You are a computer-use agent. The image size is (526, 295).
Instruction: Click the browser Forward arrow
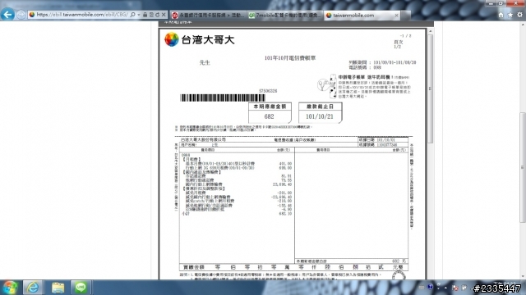pyautogui.click(x=21, y=15)
